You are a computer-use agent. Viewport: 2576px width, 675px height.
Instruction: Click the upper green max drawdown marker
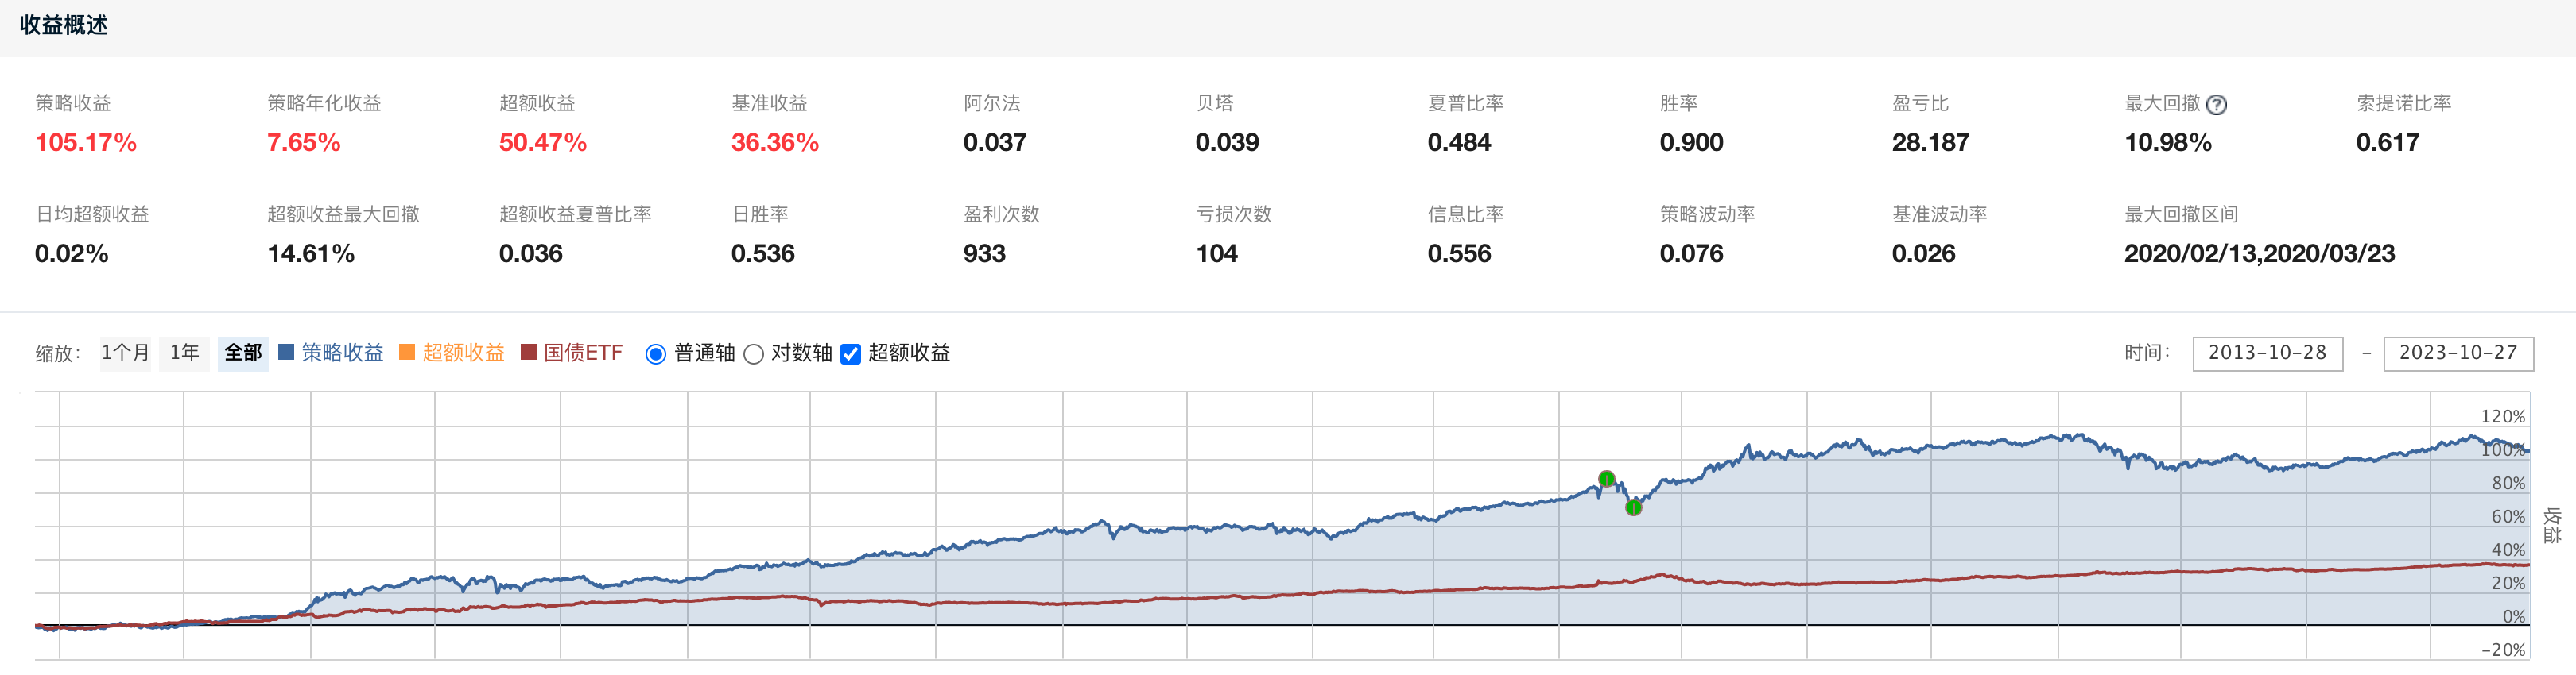coord(1606,478)
